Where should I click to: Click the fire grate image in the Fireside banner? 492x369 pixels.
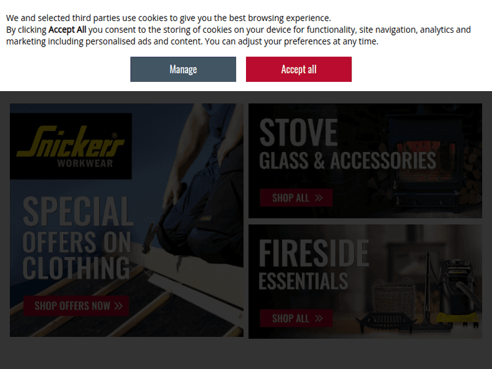point(386,321)
